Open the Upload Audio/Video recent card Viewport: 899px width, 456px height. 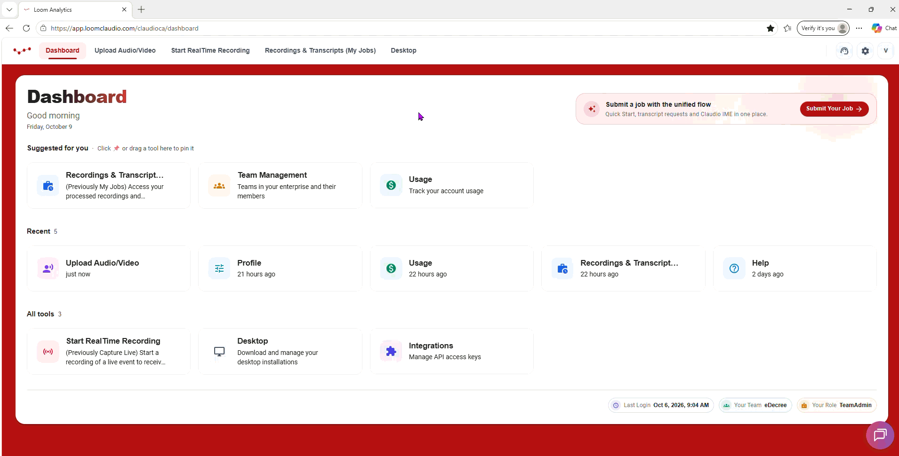(x=109, y=268)
